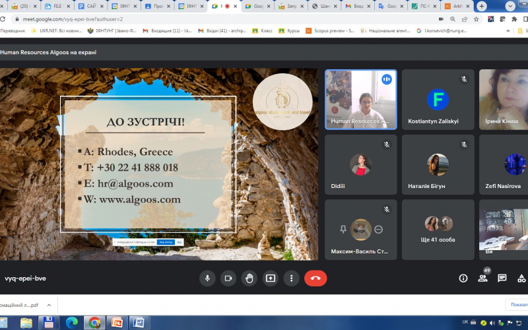
Task: Open the ІФНТУНГ bookmark
Action: (112, 30)
